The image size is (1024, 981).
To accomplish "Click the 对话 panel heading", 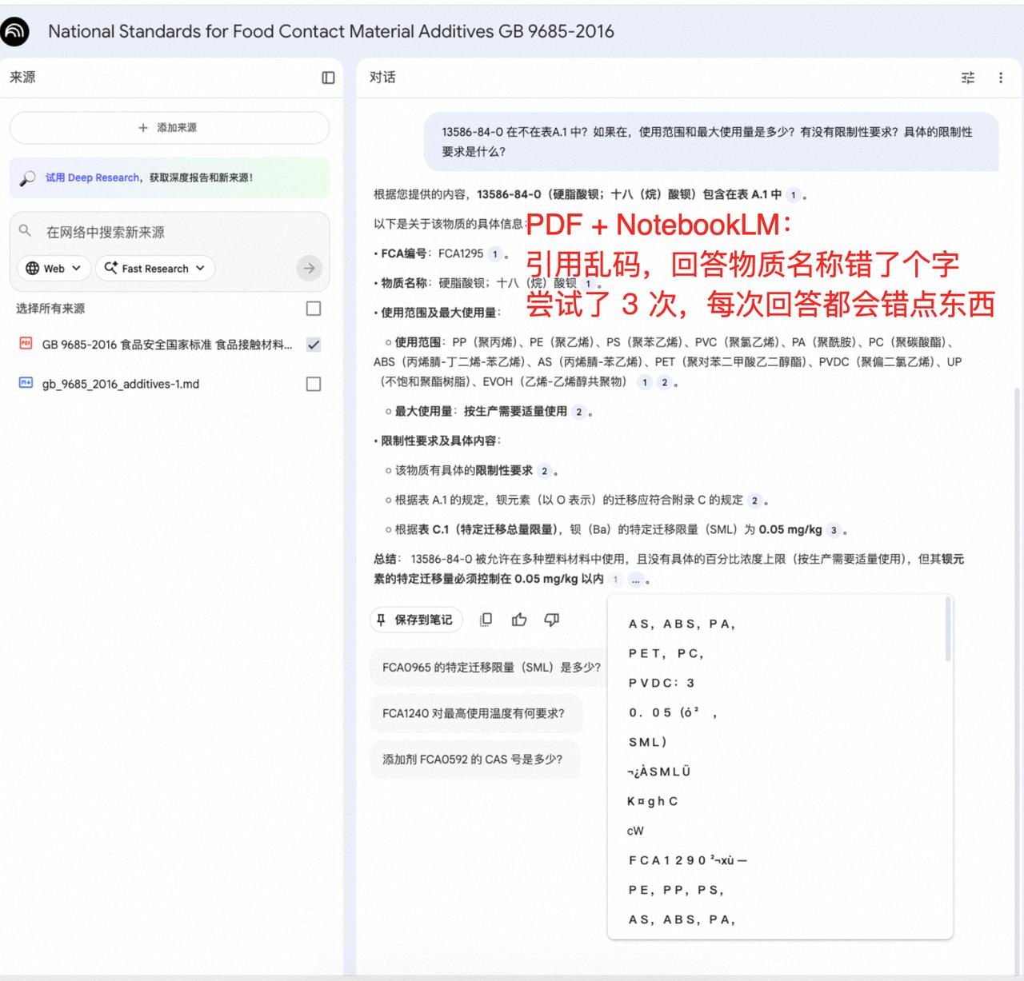I will 382,78.
